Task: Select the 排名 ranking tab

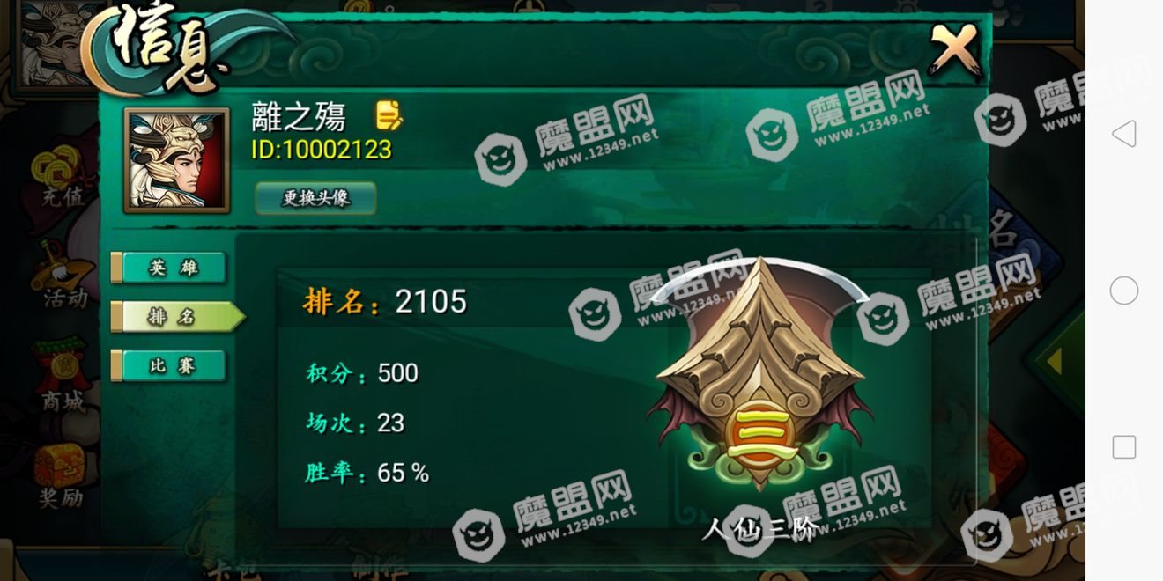Action: pos(176,317)
